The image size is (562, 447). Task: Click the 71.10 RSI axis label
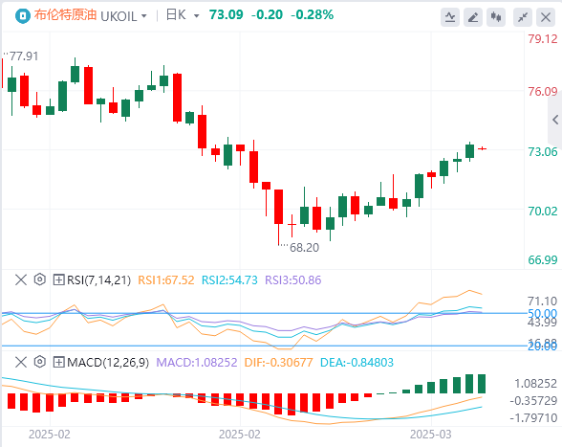coord(542,301)
